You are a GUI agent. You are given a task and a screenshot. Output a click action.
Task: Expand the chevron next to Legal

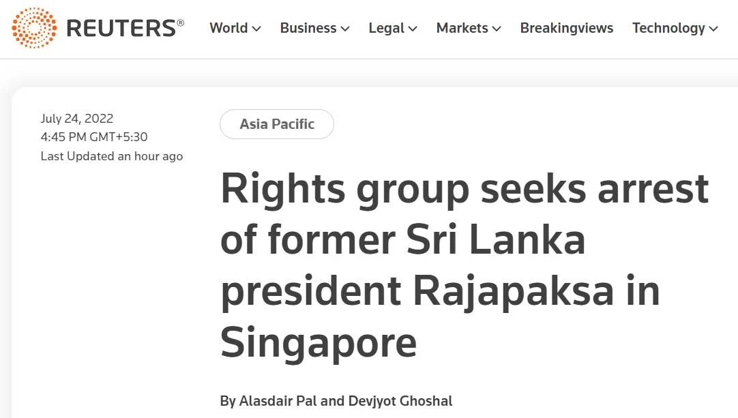tap(412, 29)
